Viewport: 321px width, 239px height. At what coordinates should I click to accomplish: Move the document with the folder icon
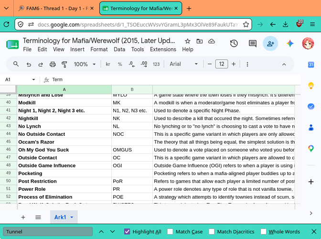(x=199, y=42)
